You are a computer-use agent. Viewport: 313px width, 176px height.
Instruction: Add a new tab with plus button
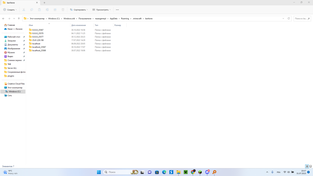(x=44, y=3)
